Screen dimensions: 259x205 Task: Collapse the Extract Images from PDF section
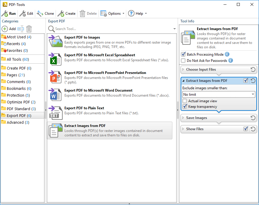click(x=183, y=81)
